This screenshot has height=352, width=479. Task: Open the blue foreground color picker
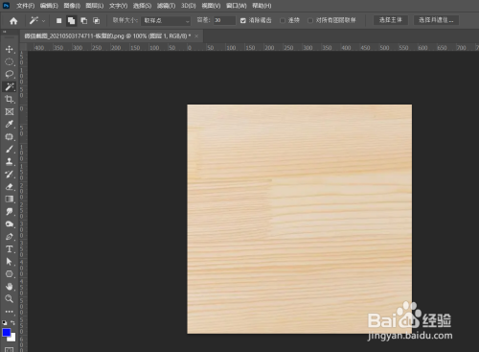(6, 332)
